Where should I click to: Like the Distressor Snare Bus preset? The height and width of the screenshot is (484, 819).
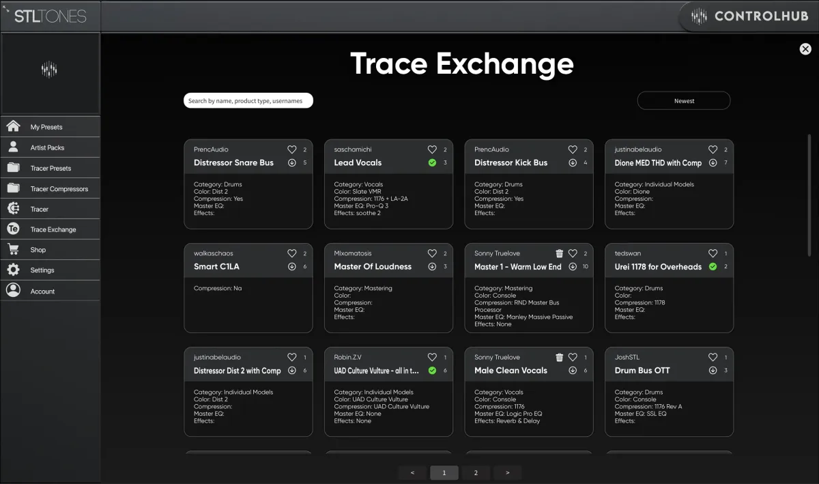292,150
